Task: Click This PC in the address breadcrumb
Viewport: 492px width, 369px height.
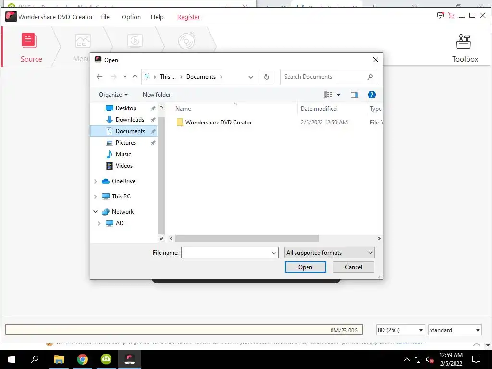Action: (x=168, y=77)
